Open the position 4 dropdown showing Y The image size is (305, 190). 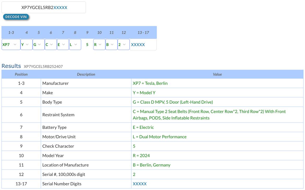tap(26, 44)
